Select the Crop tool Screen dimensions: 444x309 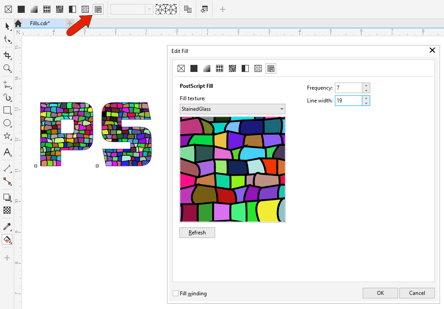8,55
